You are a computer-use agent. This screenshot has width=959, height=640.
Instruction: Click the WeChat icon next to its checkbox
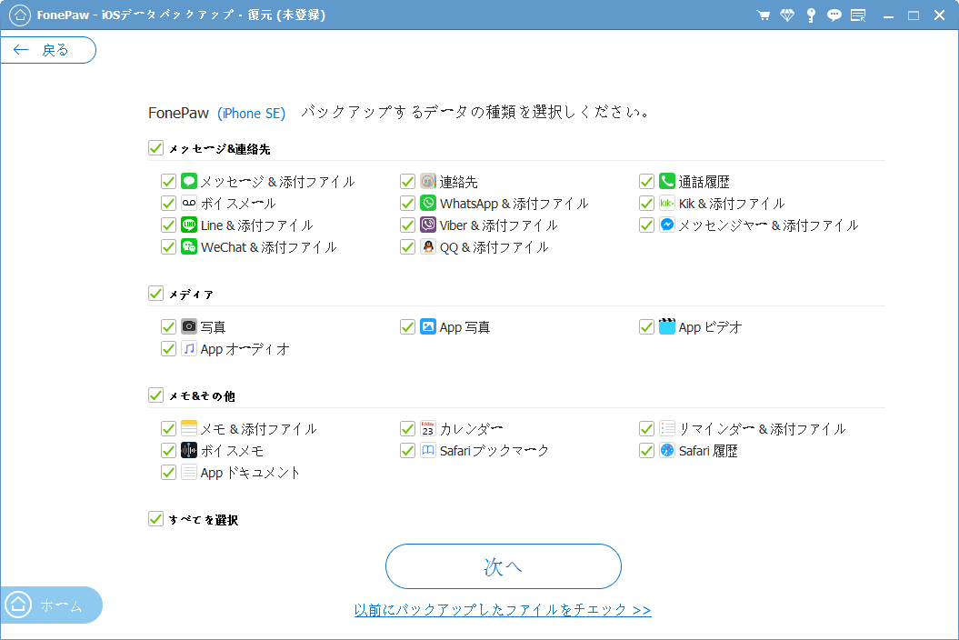[188, 246]
